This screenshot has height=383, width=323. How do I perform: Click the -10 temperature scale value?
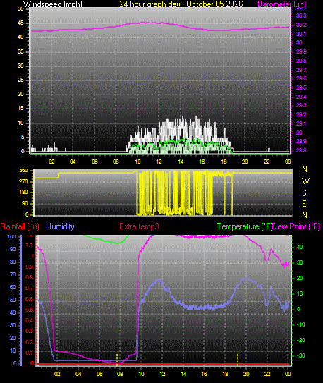300,324
